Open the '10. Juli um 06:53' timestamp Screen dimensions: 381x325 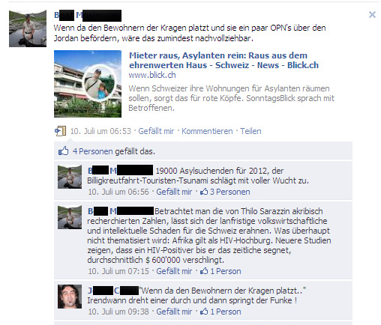point(100,131)
